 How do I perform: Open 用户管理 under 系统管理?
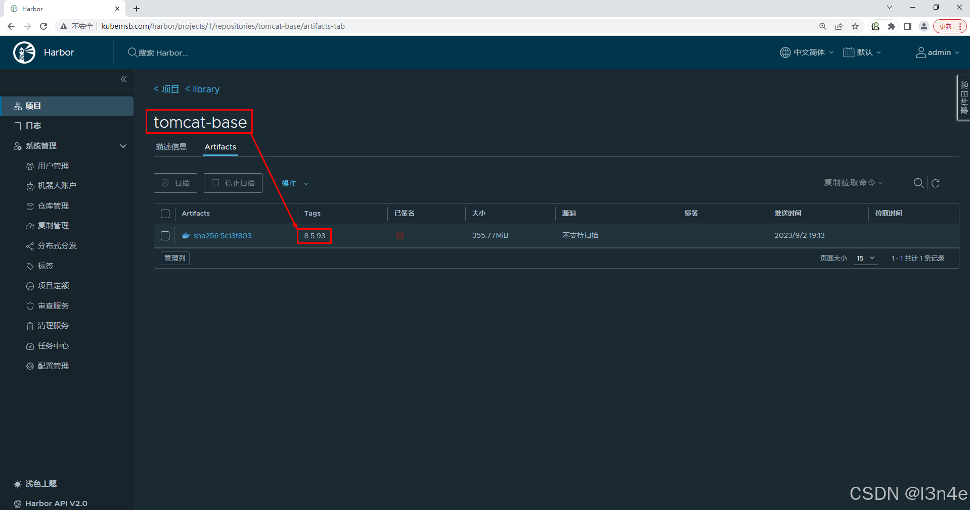[x=54, y=166]
